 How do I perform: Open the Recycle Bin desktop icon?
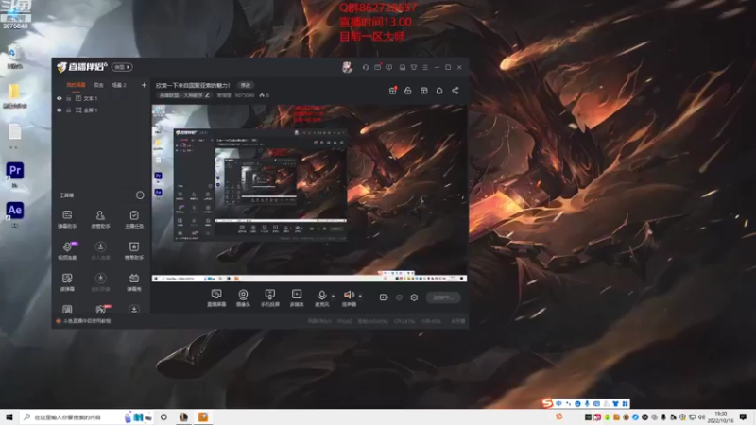coord(14,57)
